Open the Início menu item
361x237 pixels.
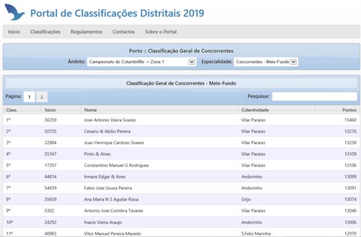pos(14,32)
